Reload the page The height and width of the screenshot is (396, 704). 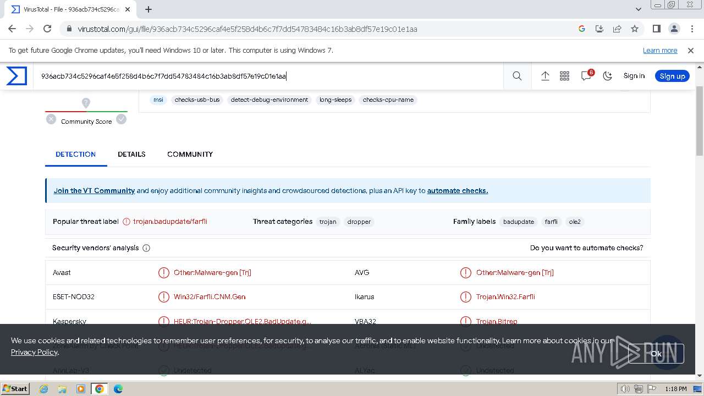pyautogui.click(x=47, y=29)
